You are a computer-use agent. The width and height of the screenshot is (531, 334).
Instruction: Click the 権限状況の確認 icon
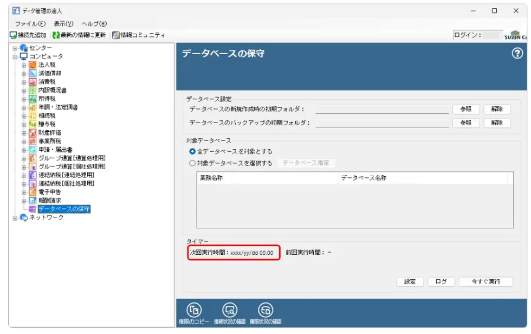tap(265, 310)
